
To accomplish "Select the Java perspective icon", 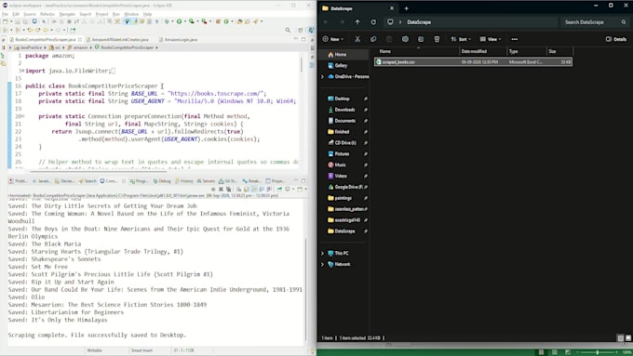I will pyautogui.click(x=311, y=30).
